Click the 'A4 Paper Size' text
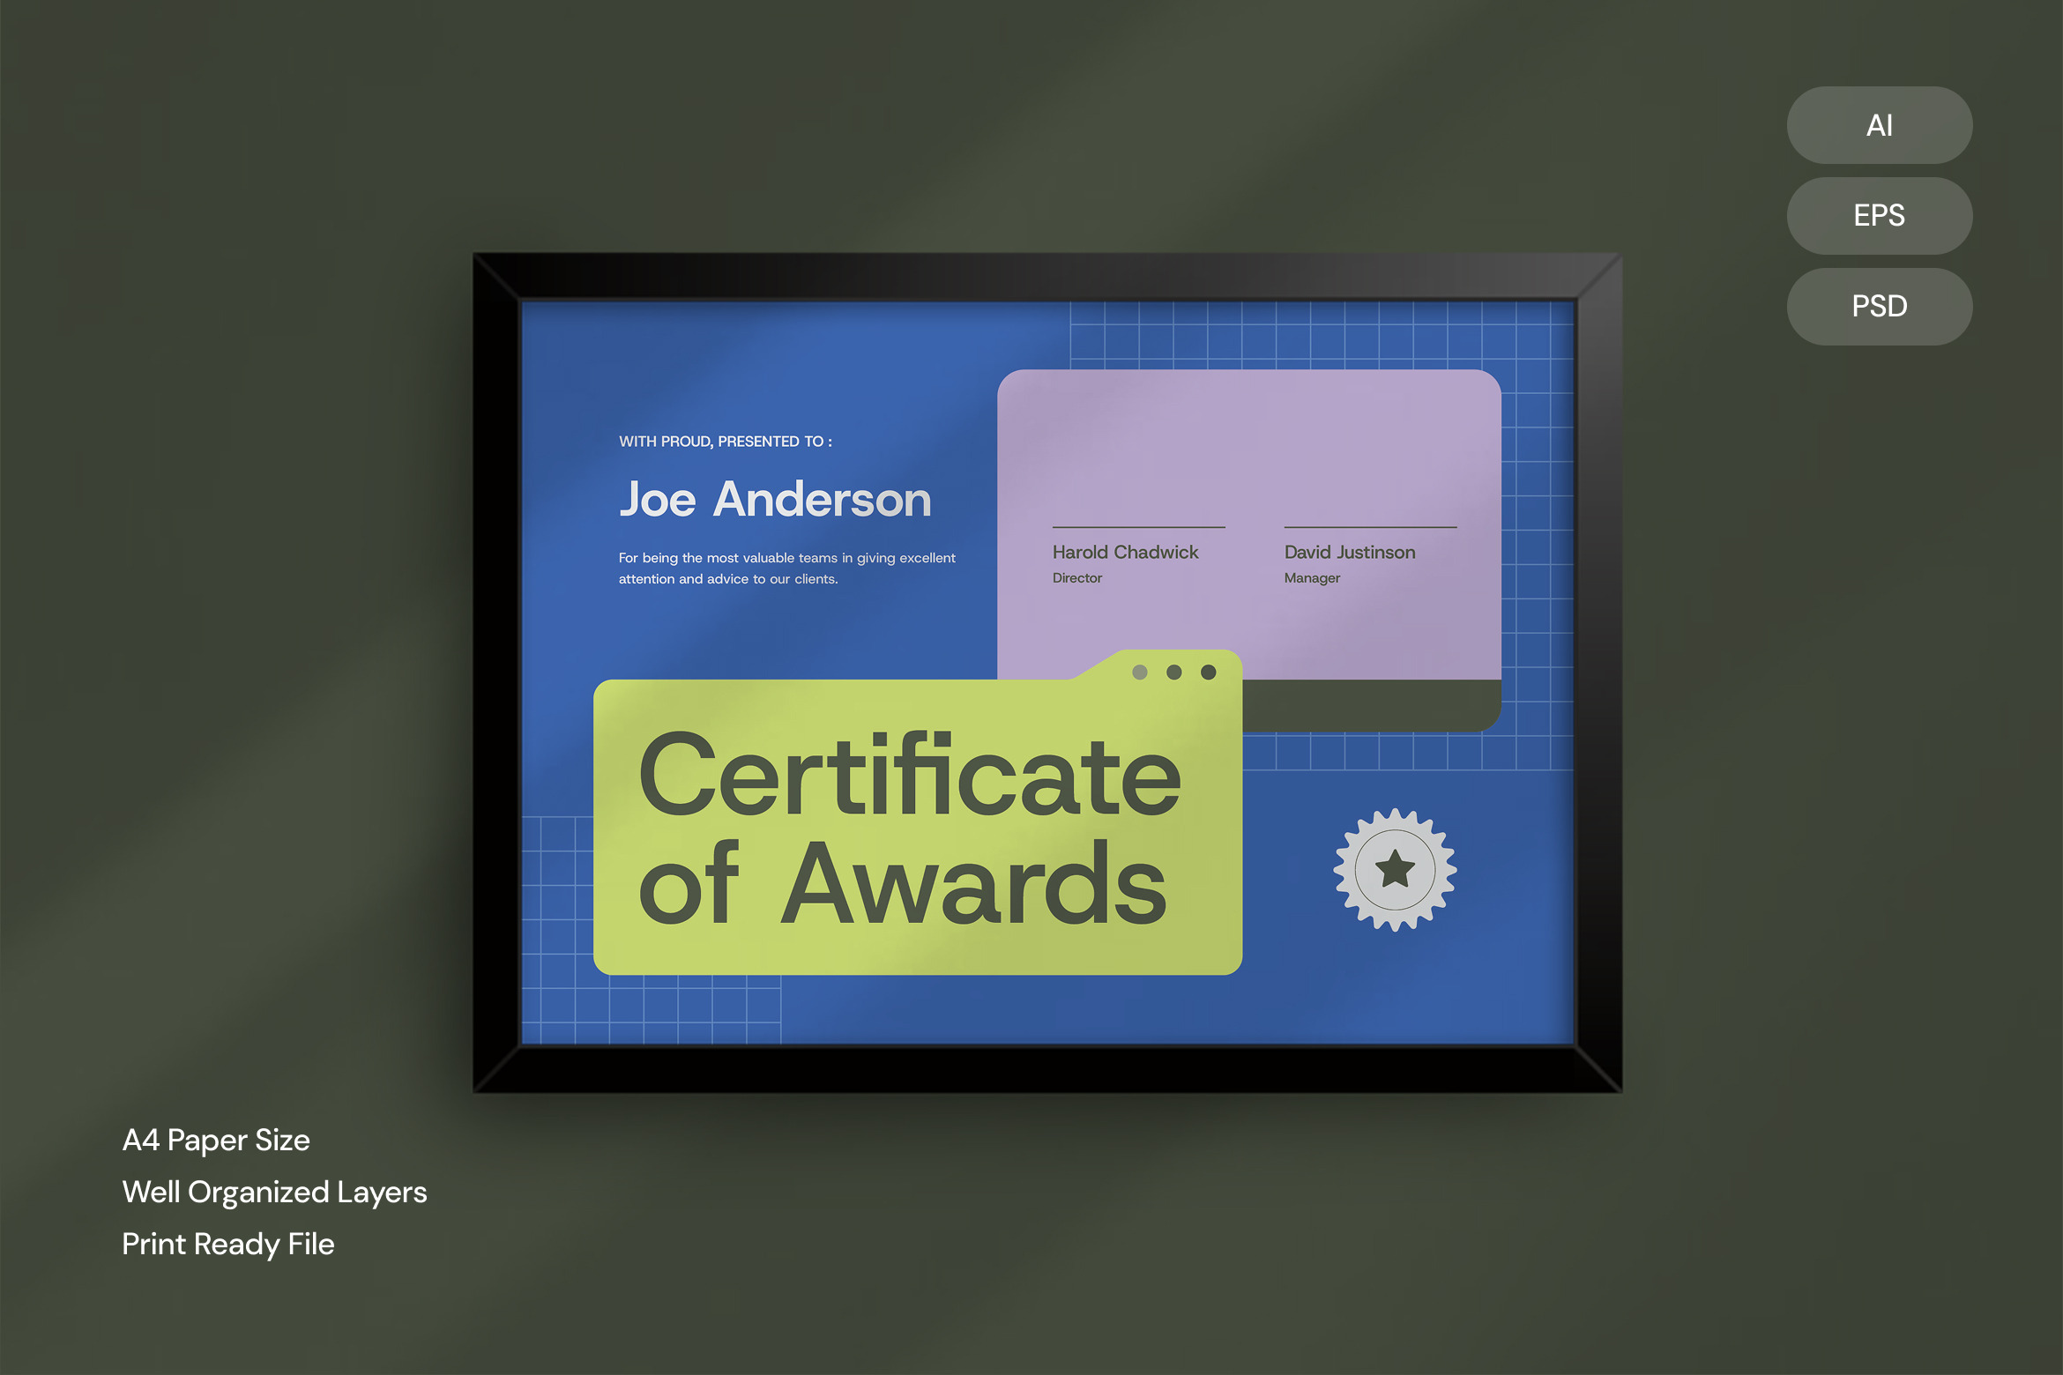 click(216, 1141)
